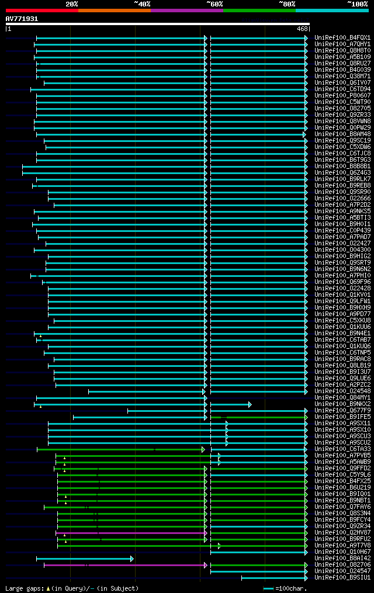This screenshot has height=593, width=374.
Task: Select the UniRef100_B9RAC8 label
Action: pyautogui.click(x=342, y=359)
